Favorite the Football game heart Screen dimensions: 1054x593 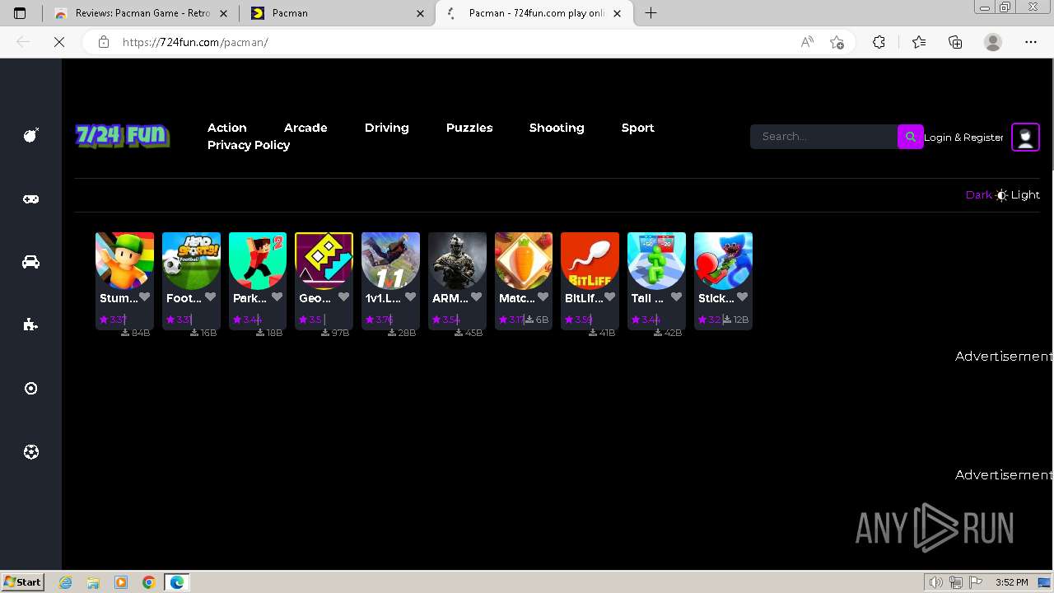pos(210,297)
